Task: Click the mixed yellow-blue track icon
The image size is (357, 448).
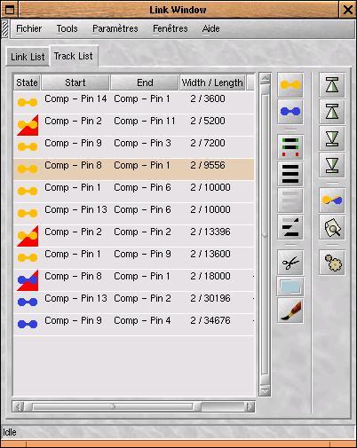Action: coord(332,200)
